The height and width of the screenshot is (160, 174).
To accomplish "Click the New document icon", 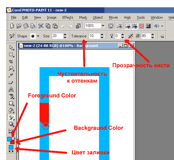I will tap(12, 26).
